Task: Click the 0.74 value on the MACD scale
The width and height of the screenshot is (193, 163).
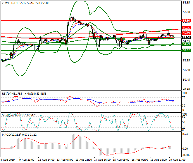Action: coord(185,134)
